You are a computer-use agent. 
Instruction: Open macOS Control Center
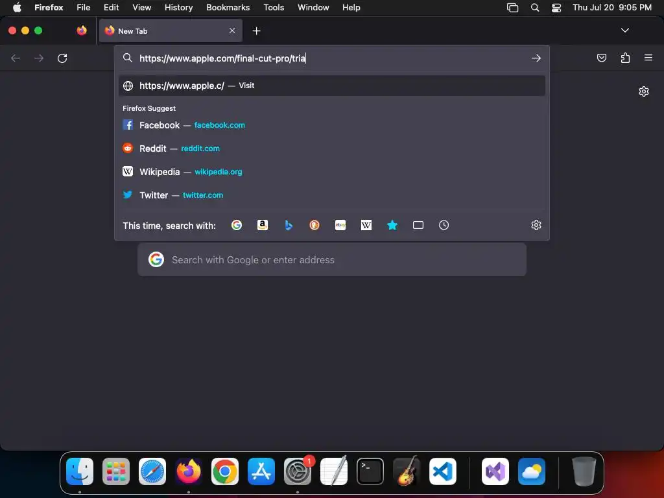tap(556, 8)
